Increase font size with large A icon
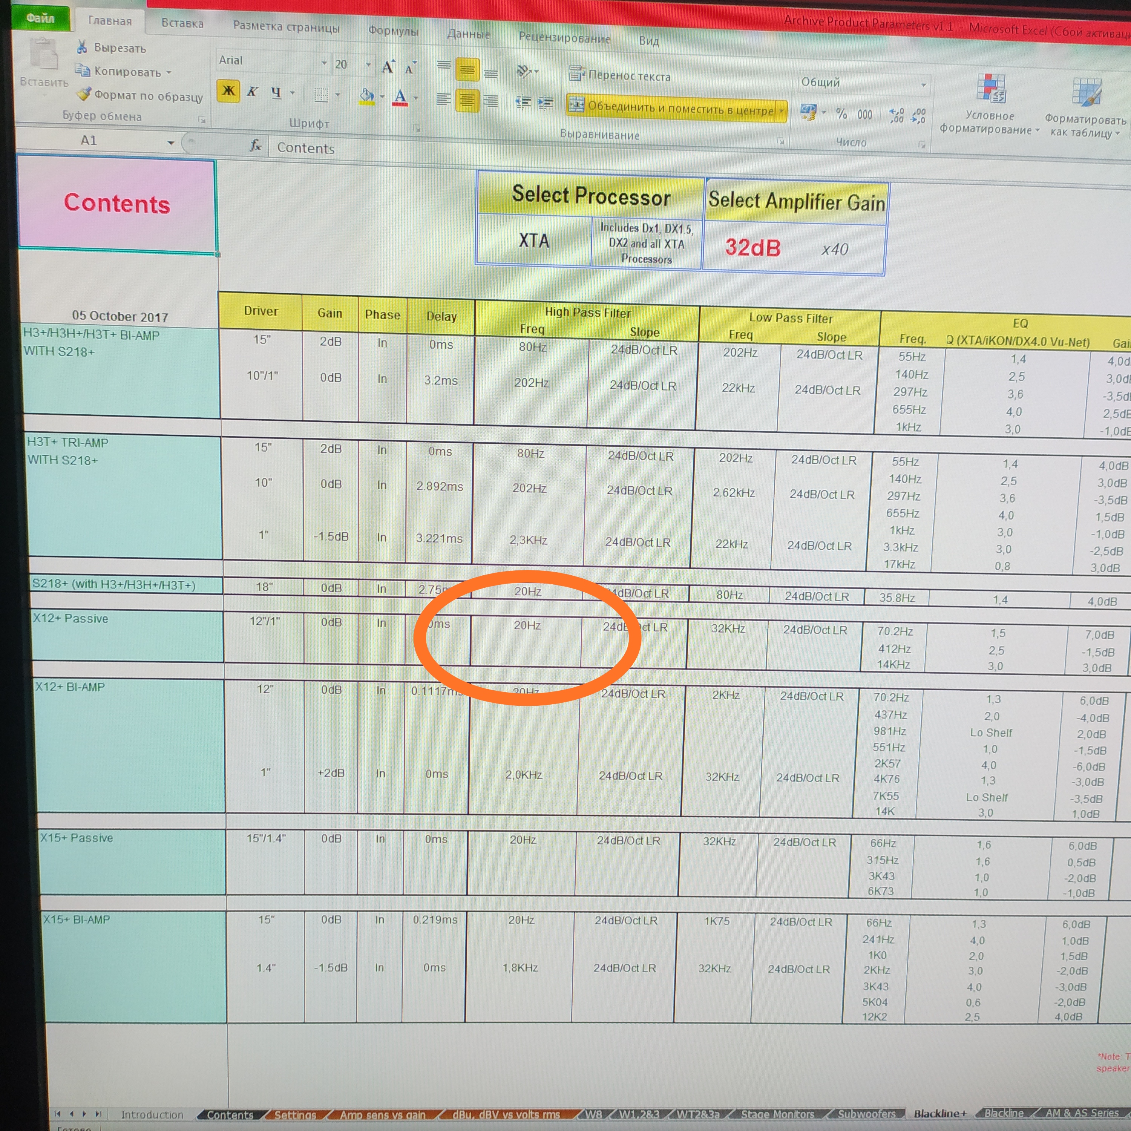 pos(388,67)
